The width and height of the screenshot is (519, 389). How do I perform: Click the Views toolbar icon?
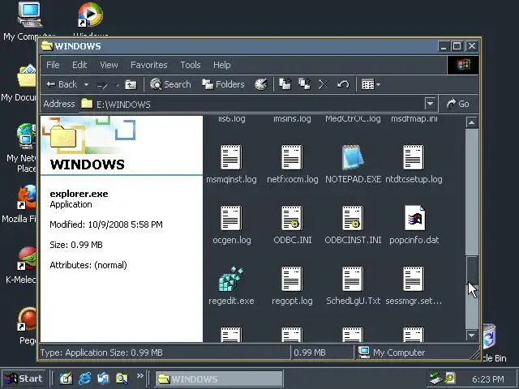click(367, 84)
